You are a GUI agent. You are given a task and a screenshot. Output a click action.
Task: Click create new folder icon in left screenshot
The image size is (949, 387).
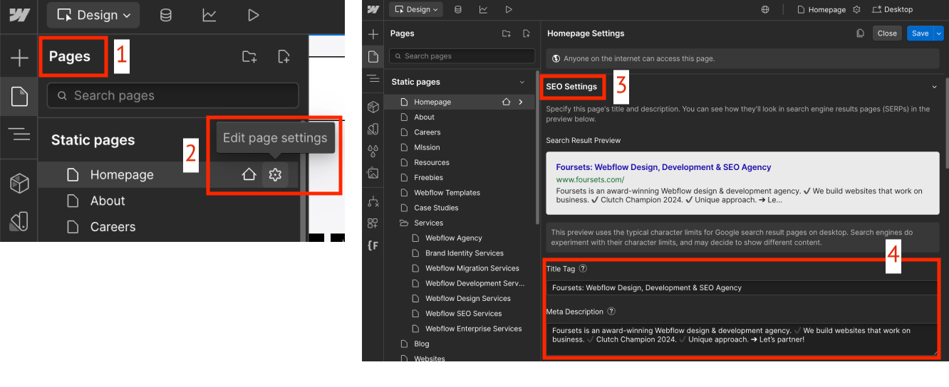[x=249, y=57]
